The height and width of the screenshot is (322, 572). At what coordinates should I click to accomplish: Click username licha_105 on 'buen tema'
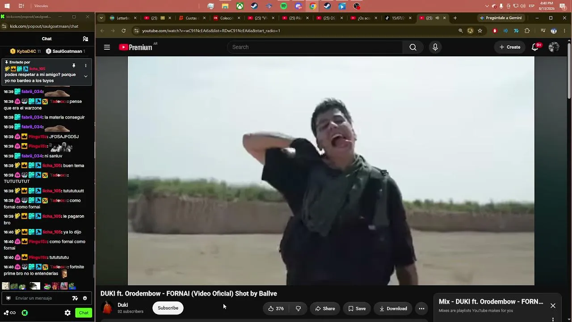[x=52, y=165]
